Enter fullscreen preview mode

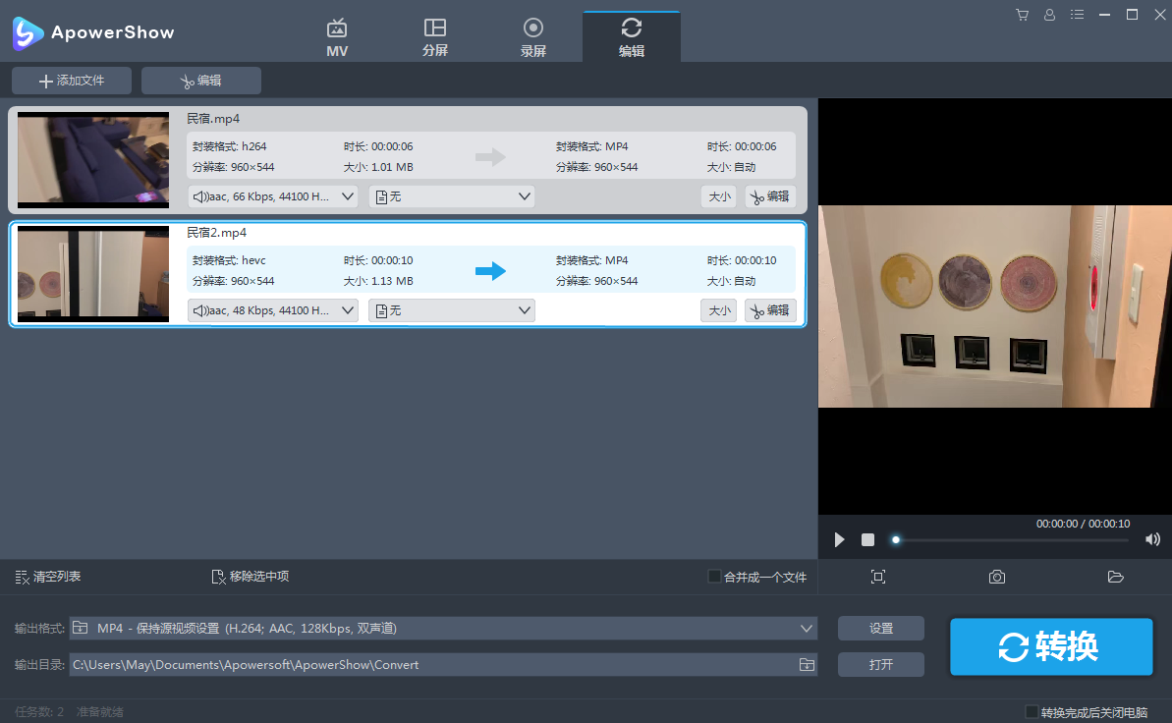coord(878,577)
